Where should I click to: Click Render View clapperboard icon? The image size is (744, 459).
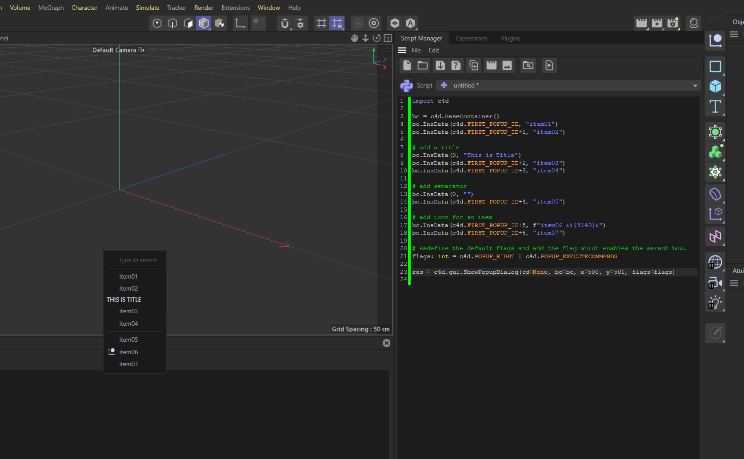641,23
